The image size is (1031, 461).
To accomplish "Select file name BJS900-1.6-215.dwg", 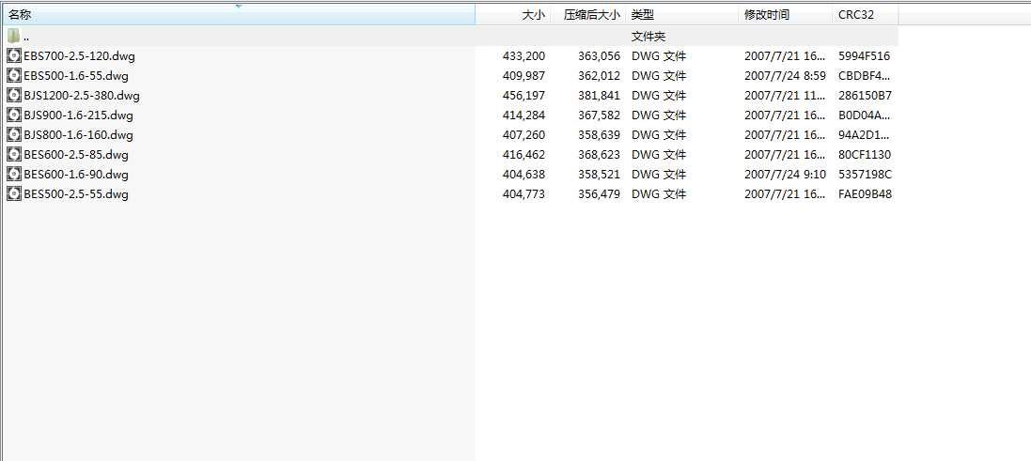I will coord(78,115).
